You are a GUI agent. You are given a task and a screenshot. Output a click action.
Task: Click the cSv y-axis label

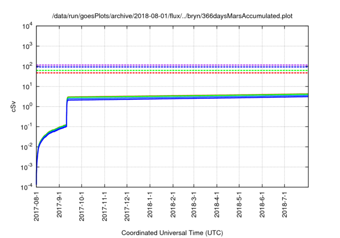point(14,107)
